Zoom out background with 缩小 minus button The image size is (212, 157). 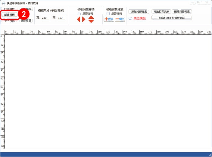tap(120, 19)
